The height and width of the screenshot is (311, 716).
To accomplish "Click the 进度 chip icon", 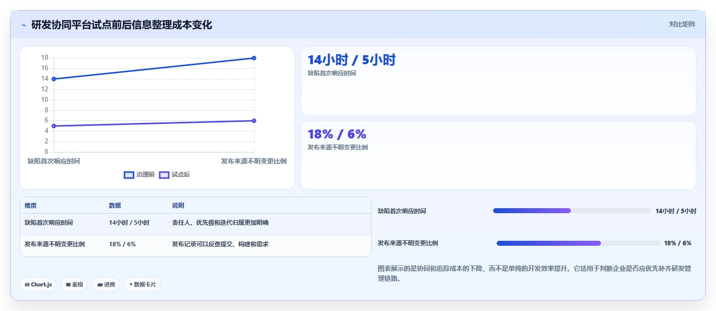I will [x=100, y=284].
